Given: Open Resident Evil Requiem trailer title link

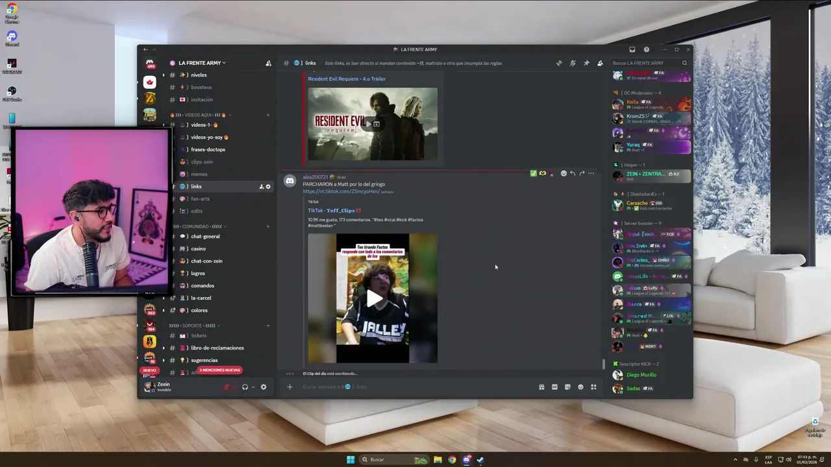Looking at the screenshot, I should [347, 79].
